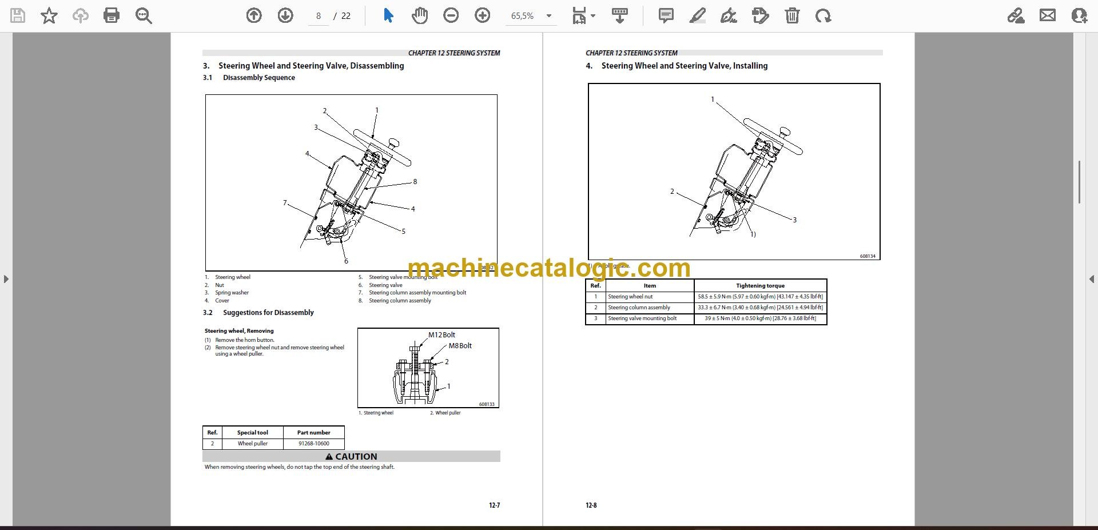Click 'Suggestions for Disassembly' subheading

268,313
